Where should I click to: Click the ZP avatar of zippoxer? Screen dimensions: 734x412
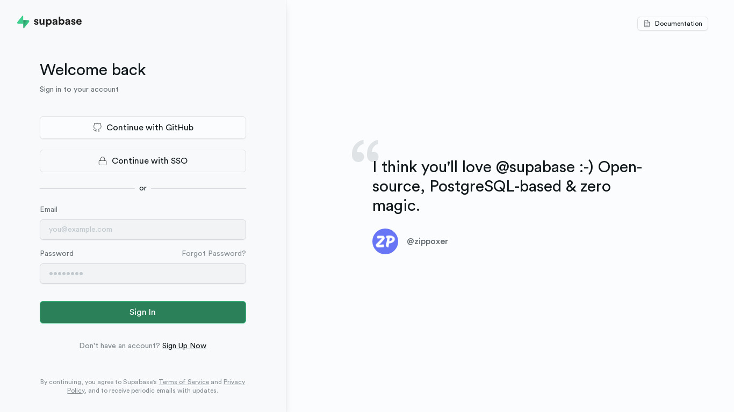[385, 241]
